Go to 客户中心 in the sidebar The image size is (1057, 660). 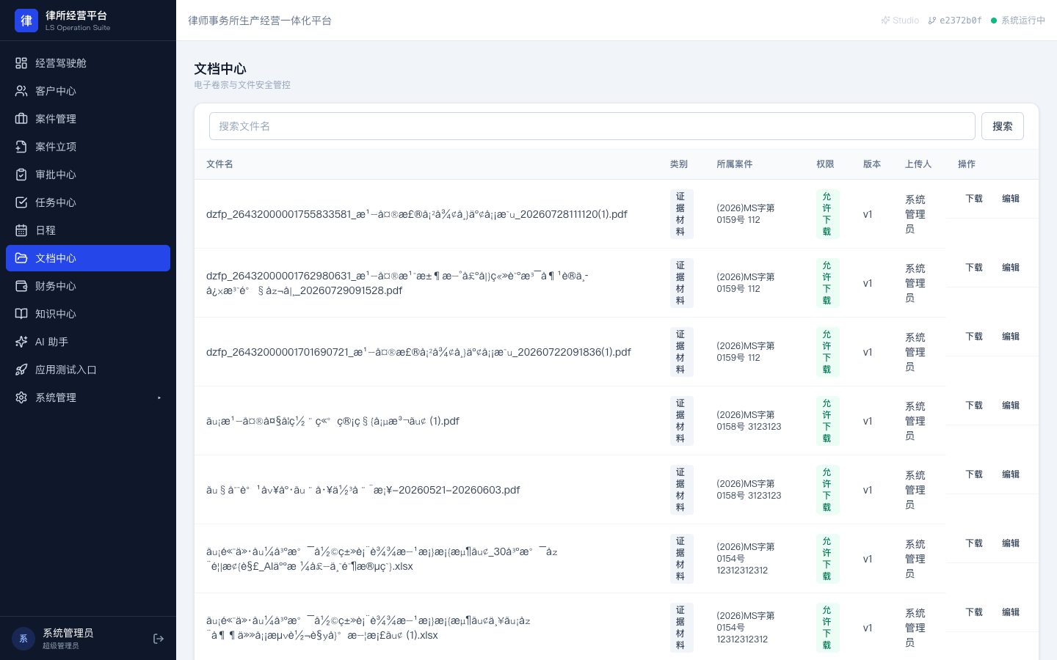(88, 91)
